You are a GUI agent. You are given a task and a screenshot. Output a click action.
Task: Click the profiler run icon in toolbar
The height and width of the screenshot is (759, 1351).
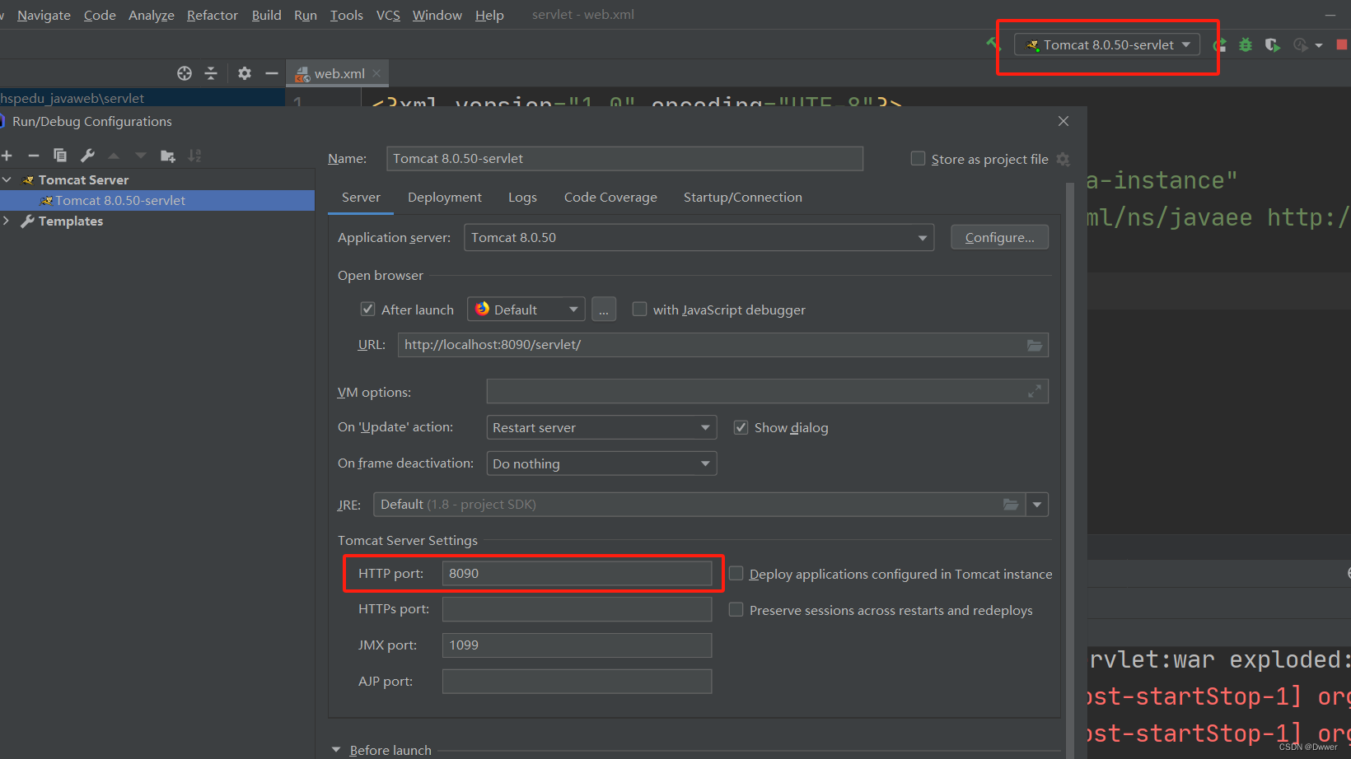coord(1301,44)
